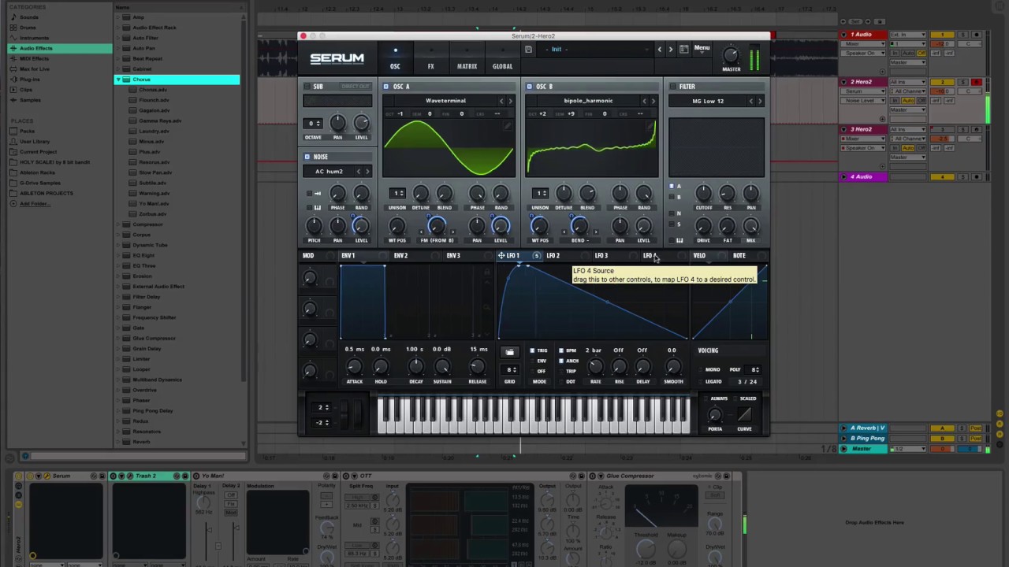Click the DIRECT OUT button

click(355, 87)
